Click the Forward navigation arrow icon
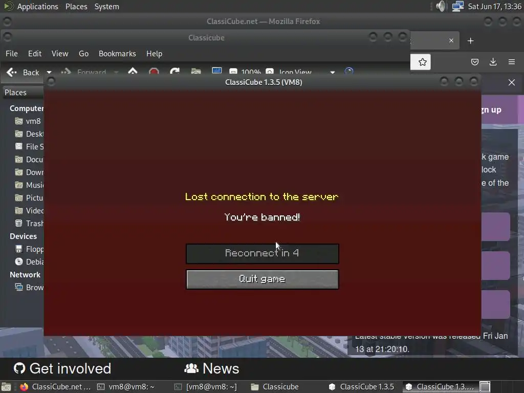This screenshot has width=524, height=393. click(x=66, y=72)
